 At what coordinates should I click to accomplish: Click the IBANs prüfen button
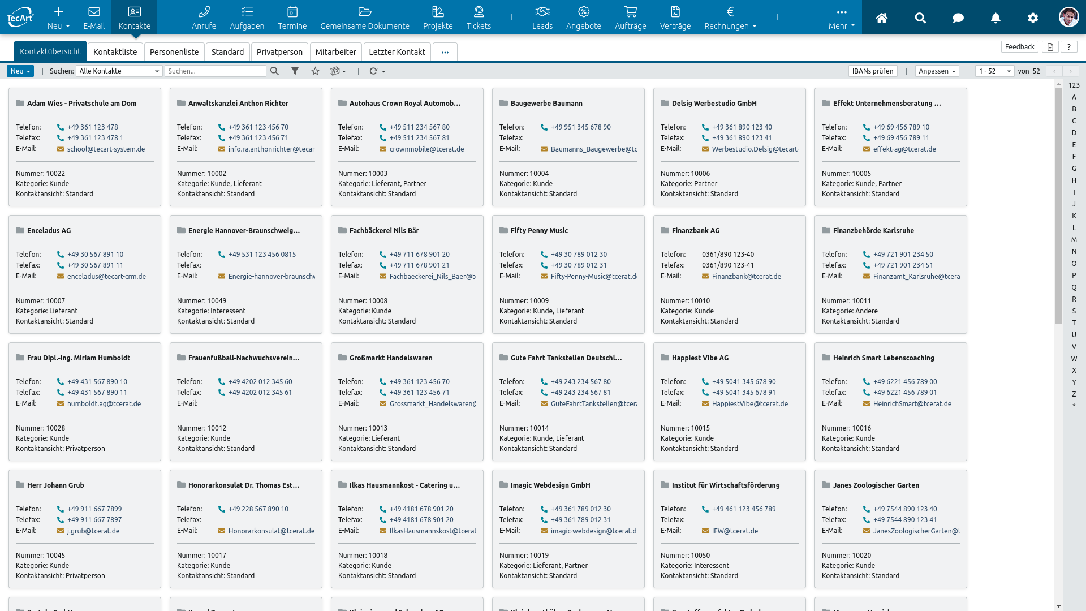click(x=872, y=71)
